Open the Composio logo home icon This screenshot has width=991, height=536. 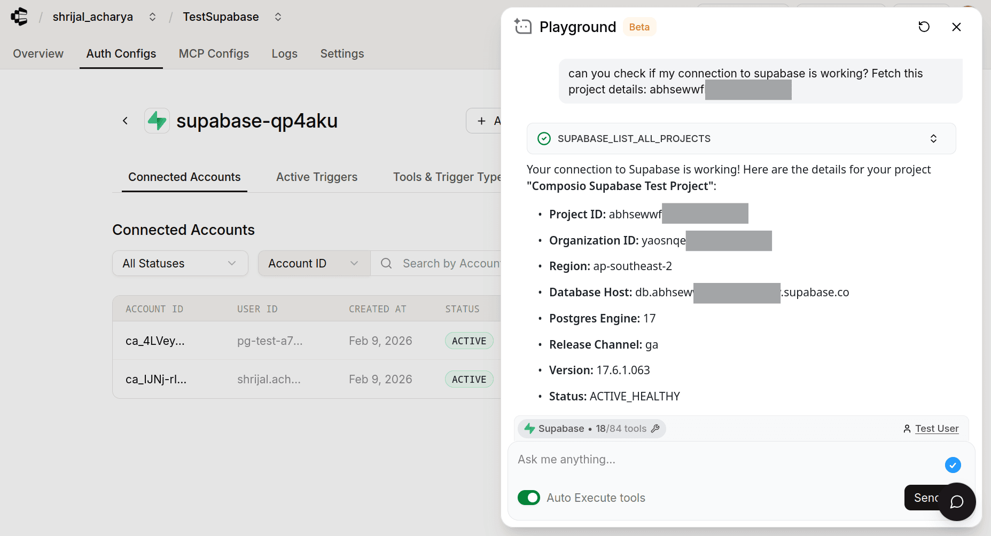click(19, 17)
